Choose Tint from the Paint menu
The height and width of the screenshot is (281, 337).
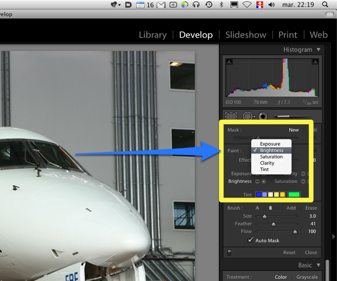coord(271,169)
